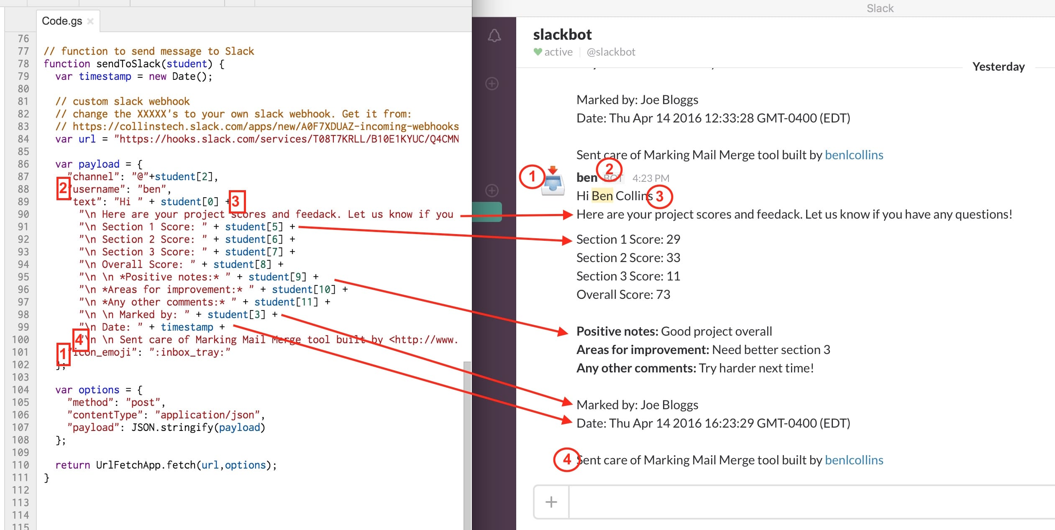1055x530 pixels.
Task: Click the script editor vertical scrollbar
Action: pyautogui.click(x=467, y=445)
